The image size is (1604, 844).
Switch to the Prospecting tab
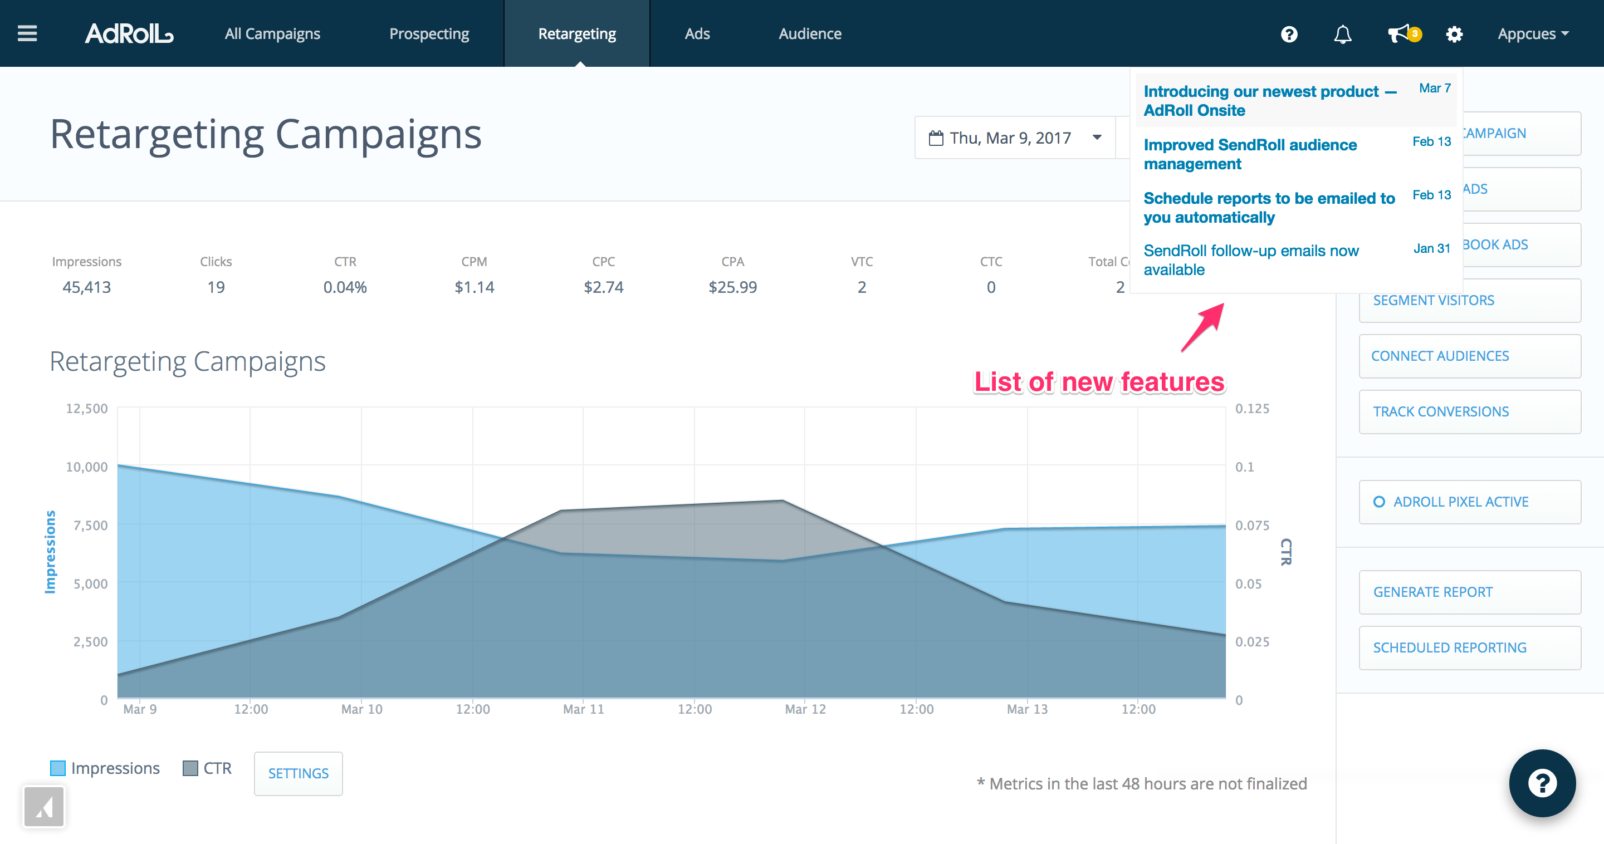point(429,34)
